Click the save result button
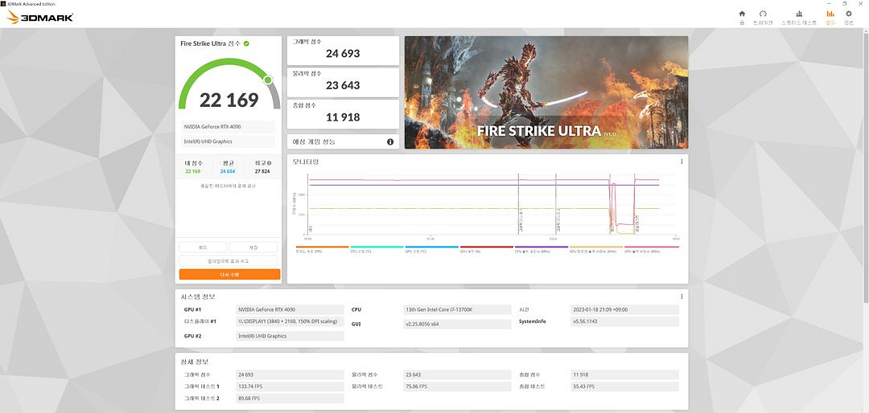The height and width of the screenshot is (413, 869). [254, 247]
